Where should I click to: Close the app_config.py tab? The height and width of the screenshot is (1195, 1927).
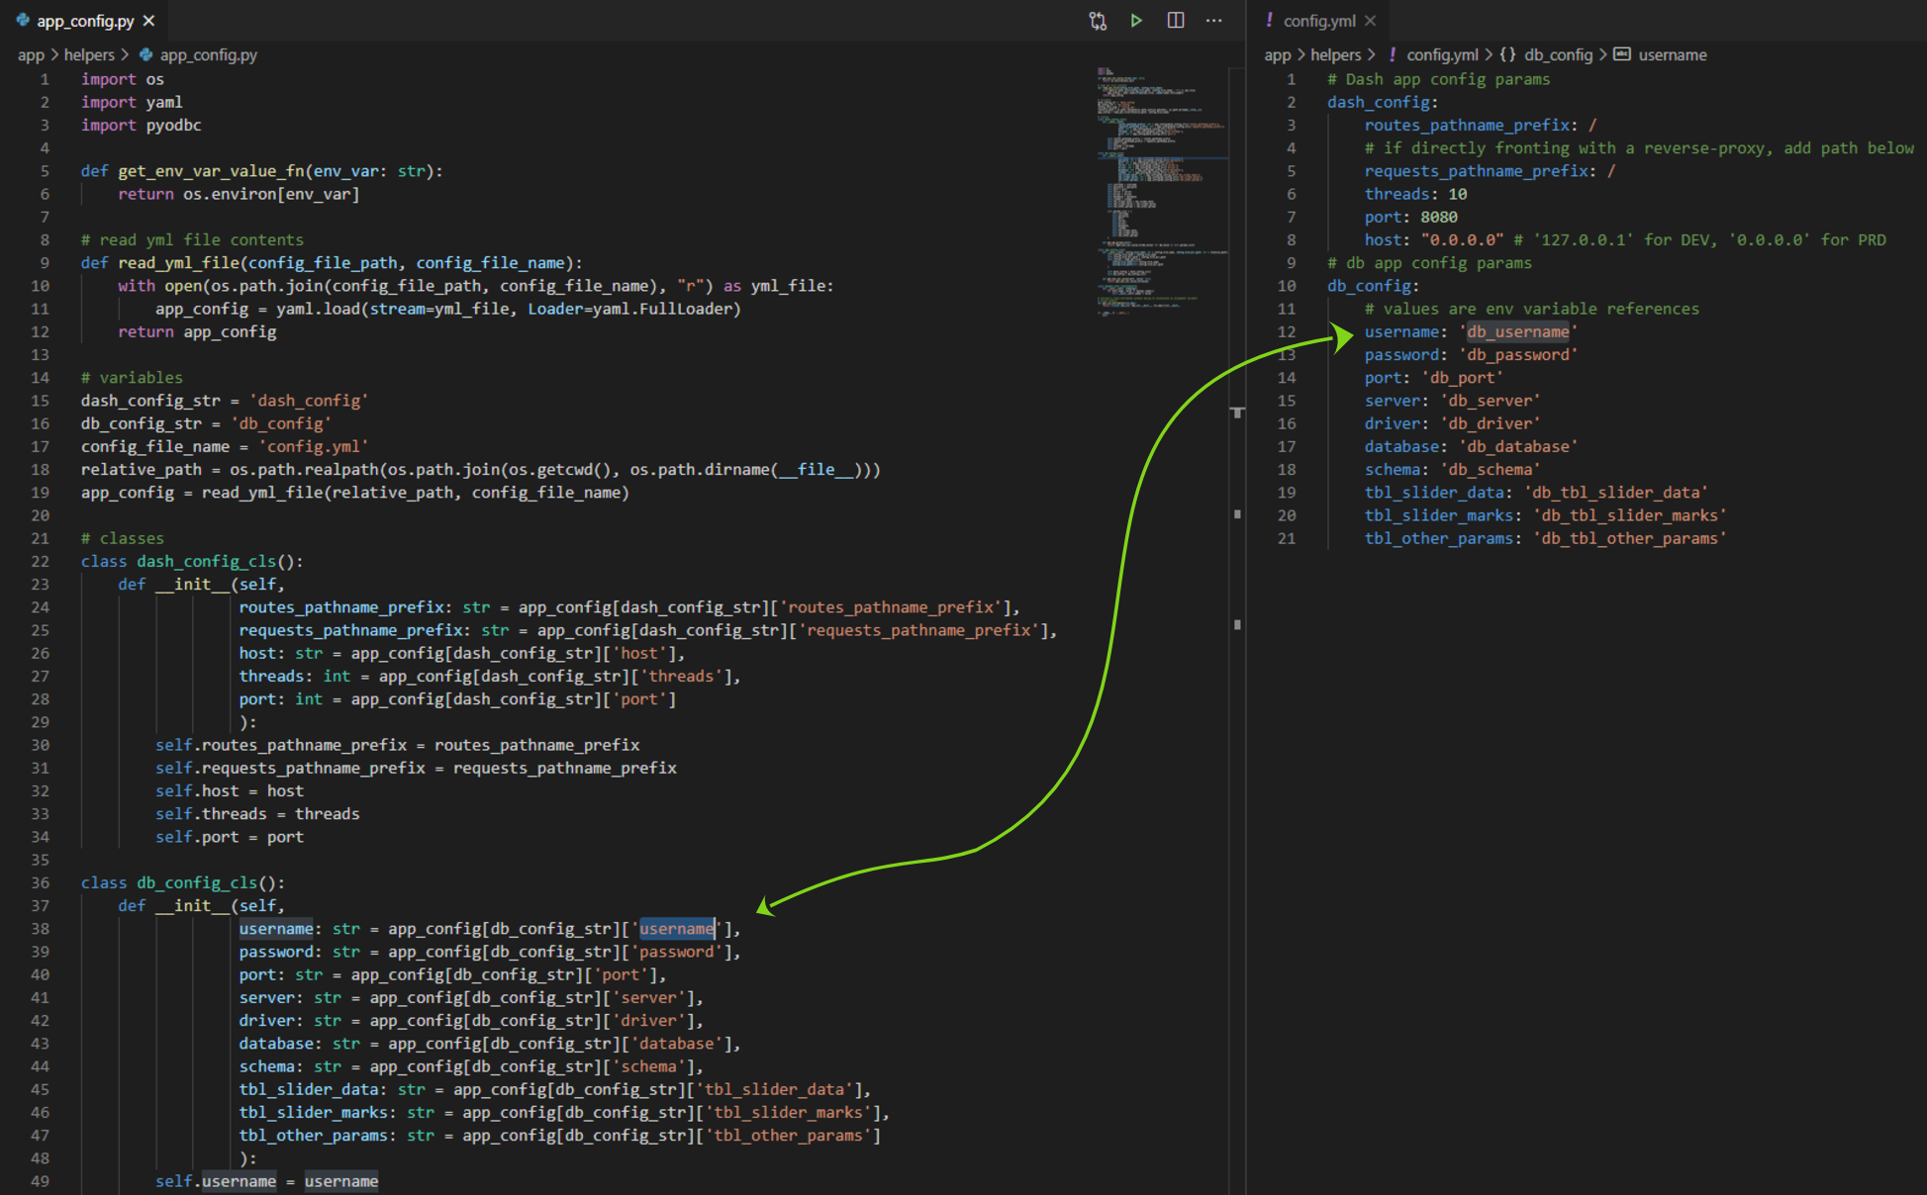click(x=148, y=21)
